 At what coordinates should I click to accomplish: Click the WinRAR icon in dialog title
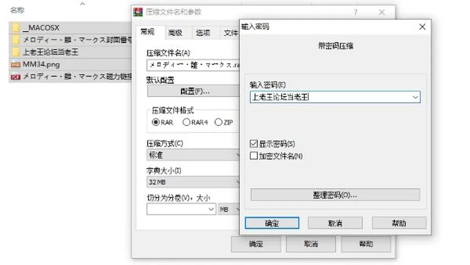138,12
